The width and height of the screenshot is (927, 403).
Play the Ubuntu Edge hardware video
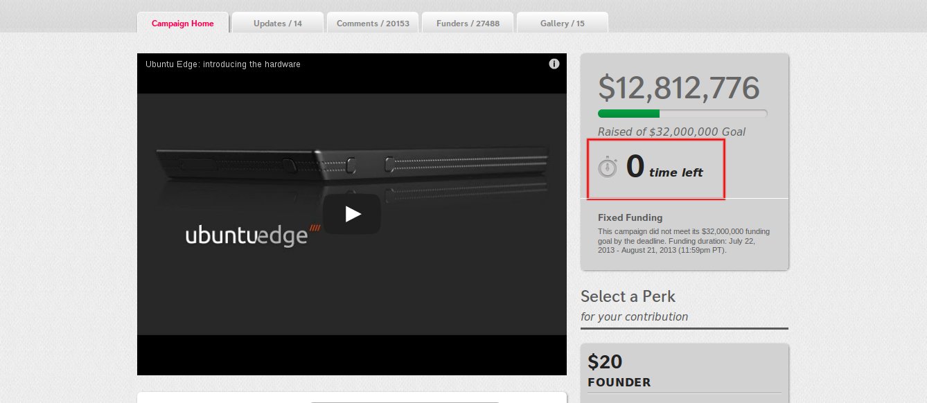pyautogui.click(x=352, y=214)
